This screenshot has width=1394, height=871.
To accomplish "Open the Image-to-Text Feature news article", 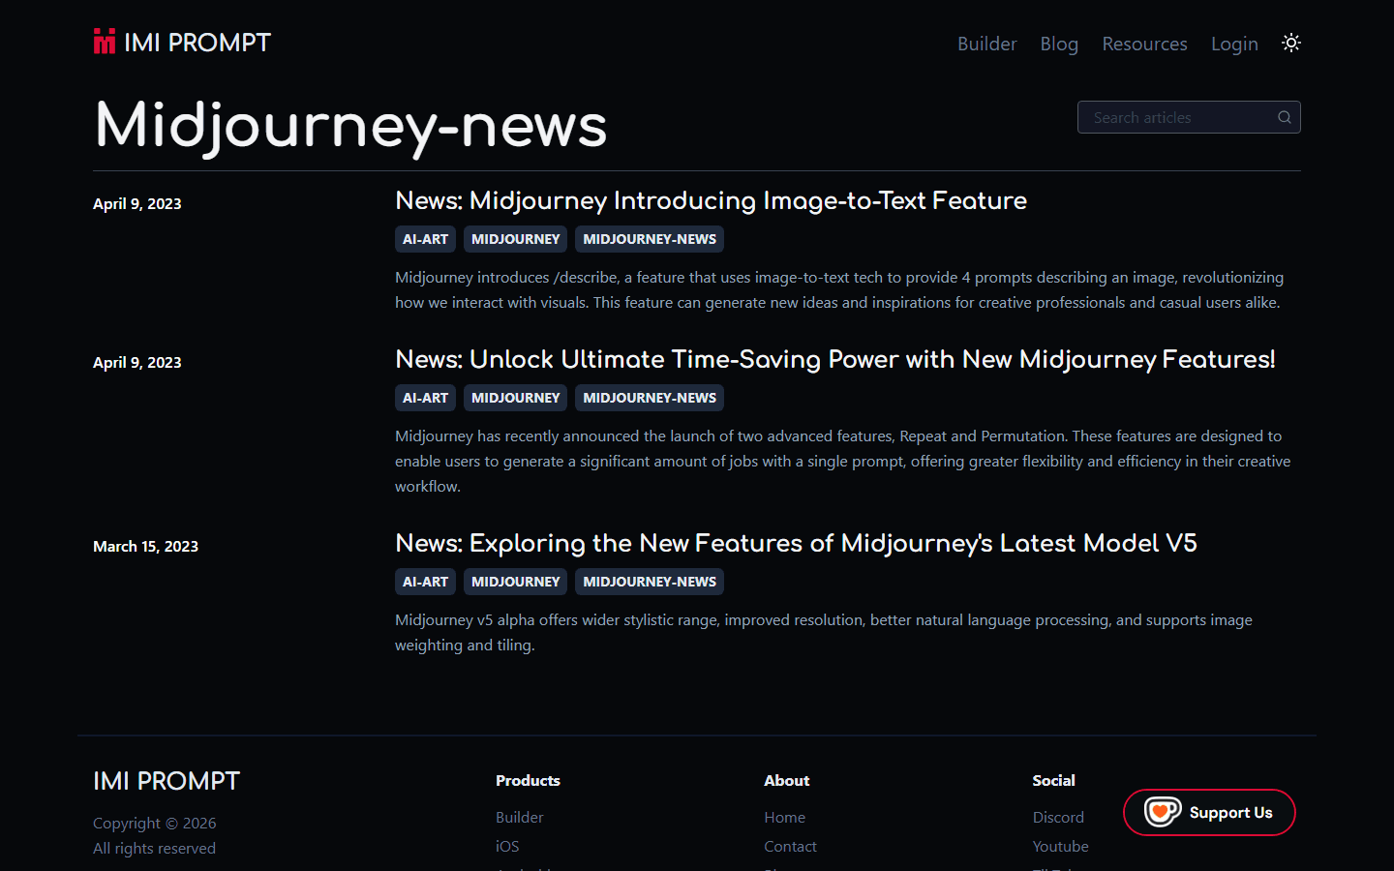I will tap(711, 200).
